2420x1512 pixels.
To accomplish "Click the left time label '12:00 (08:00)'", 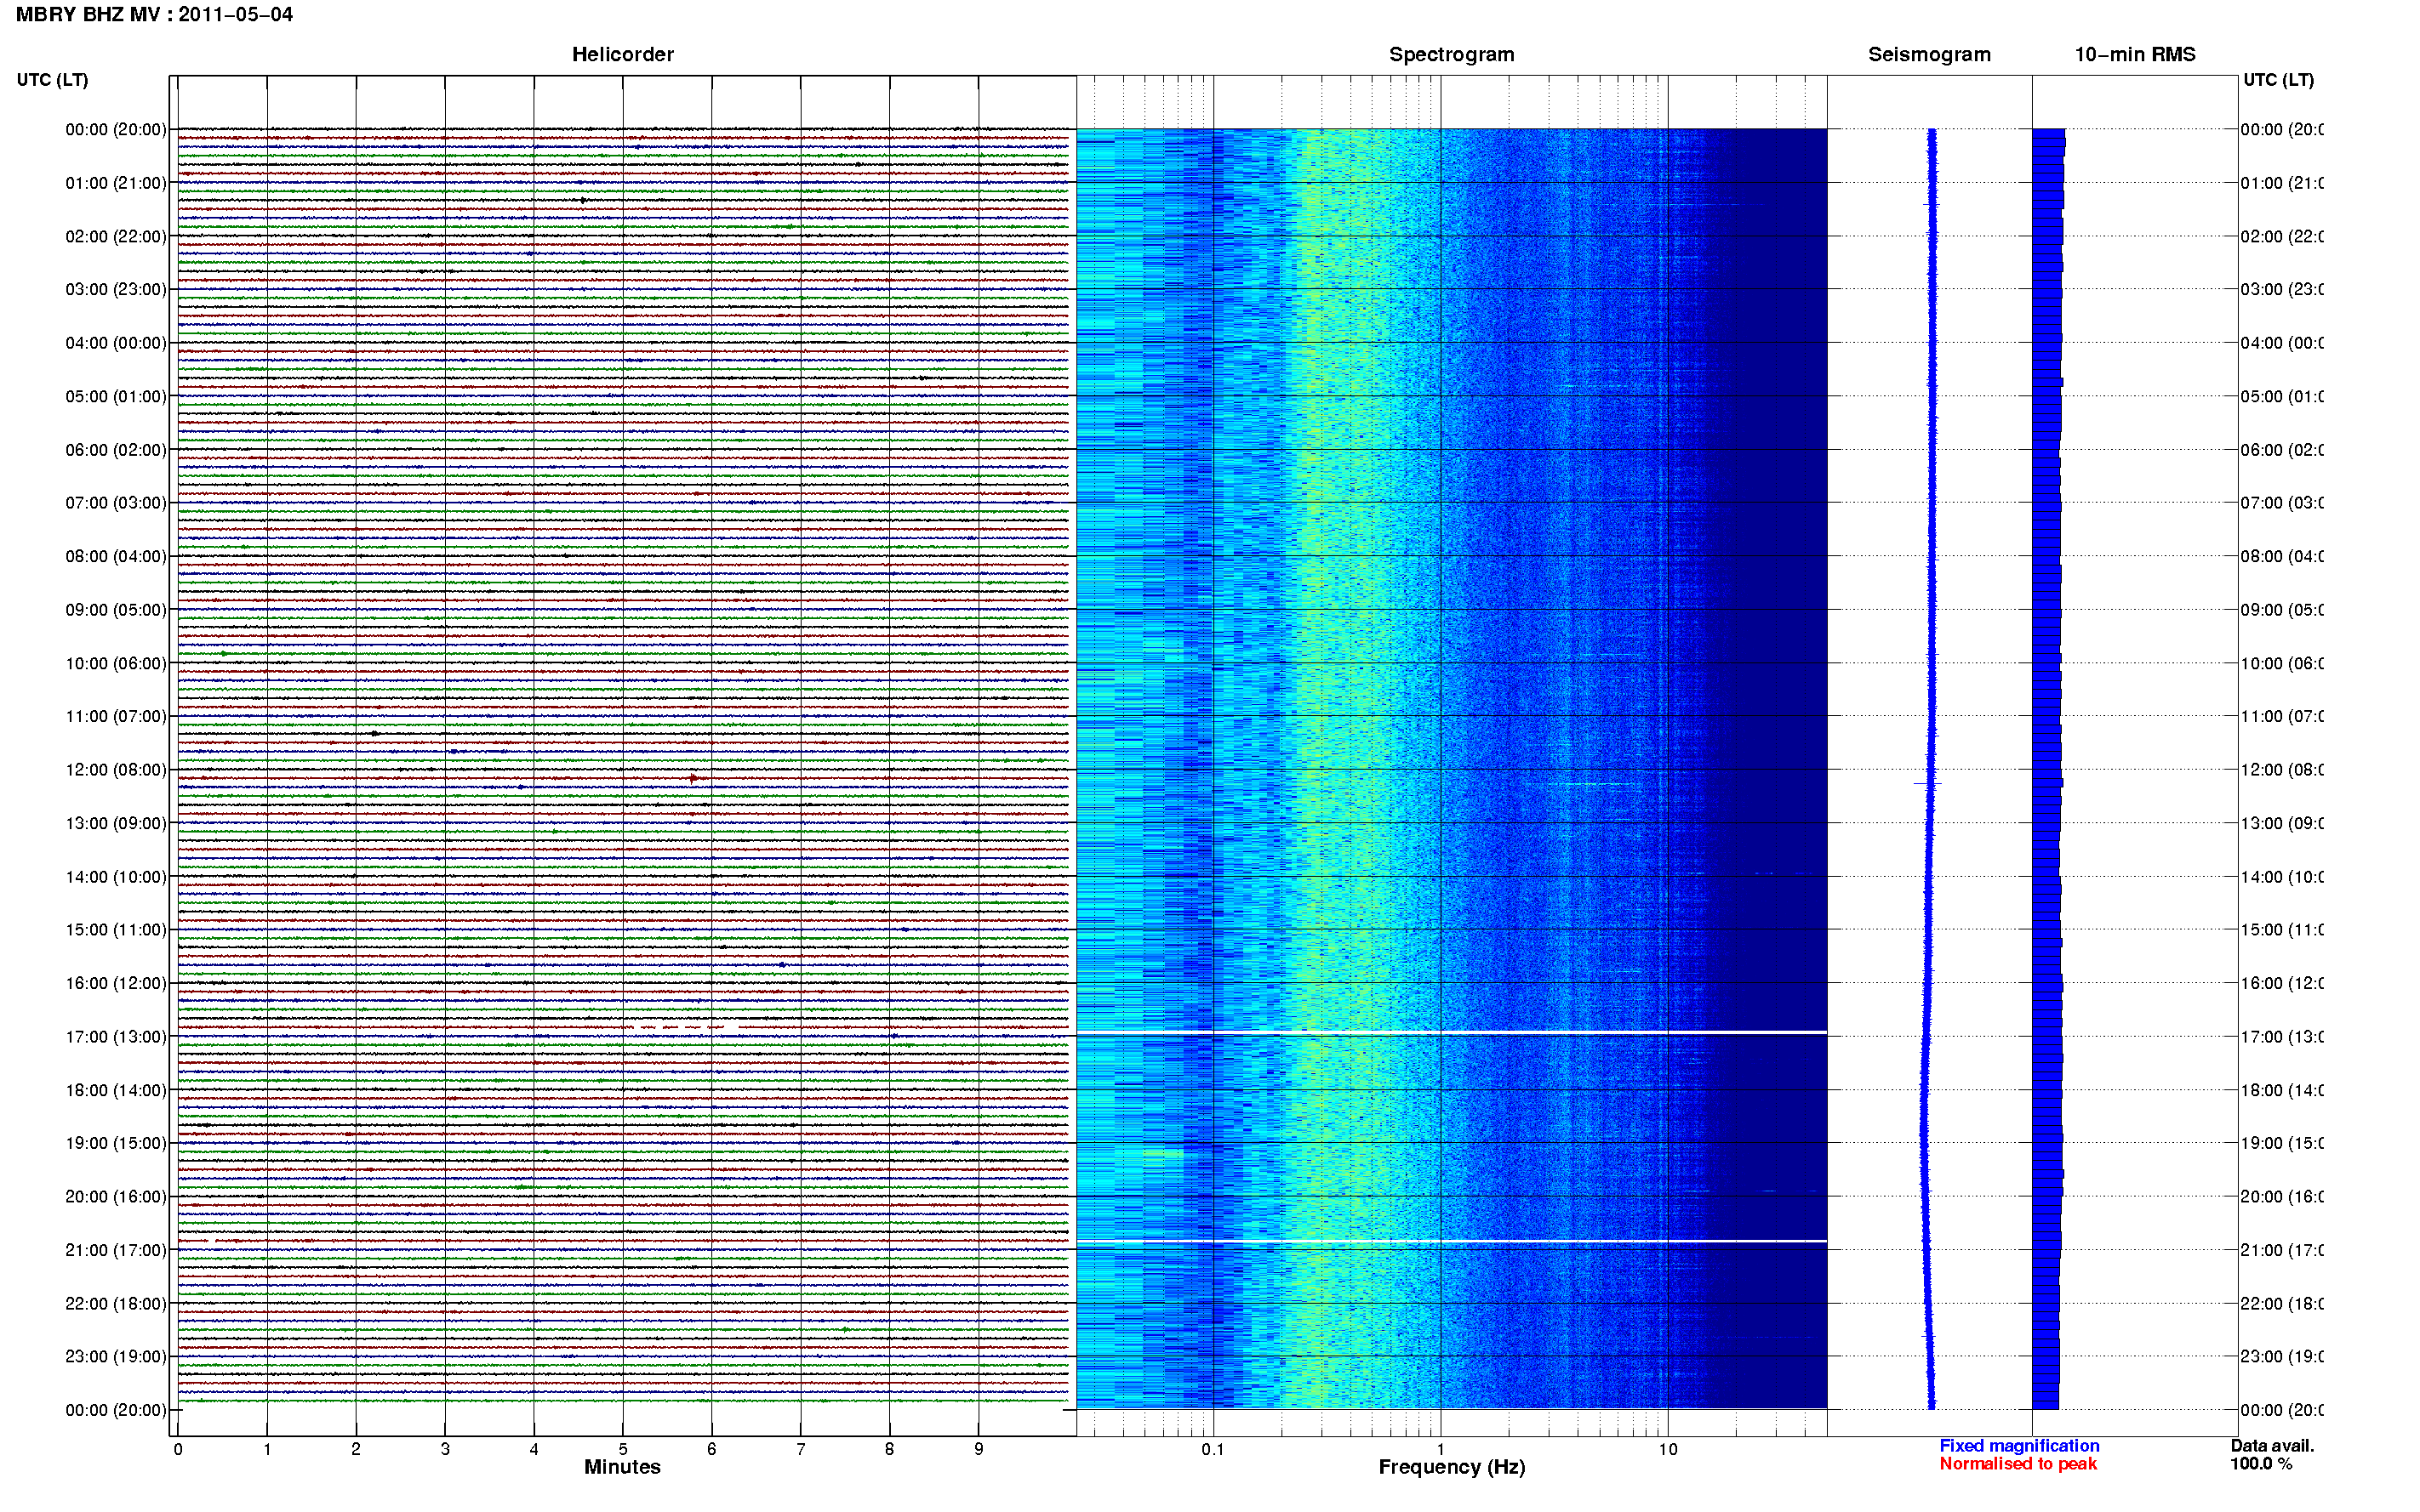I will click(x=116, y=770).
